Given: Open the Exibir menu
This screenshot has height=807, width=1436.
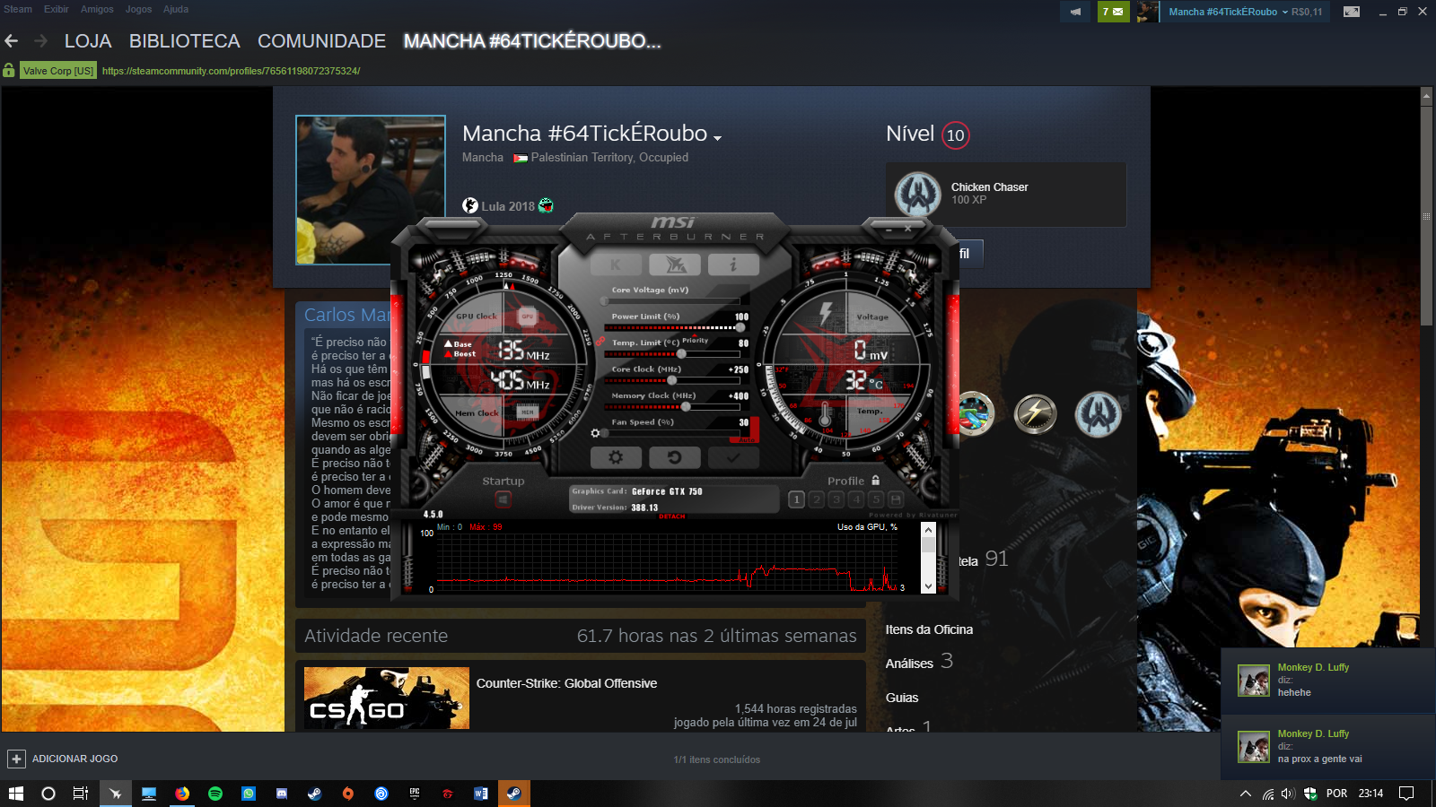Looking at the screenshot, I should (57, 9).
